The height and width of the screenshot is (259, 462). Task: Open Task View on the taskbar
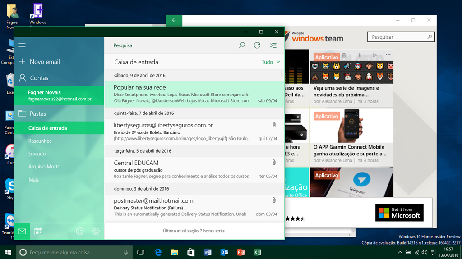point(141,252)
